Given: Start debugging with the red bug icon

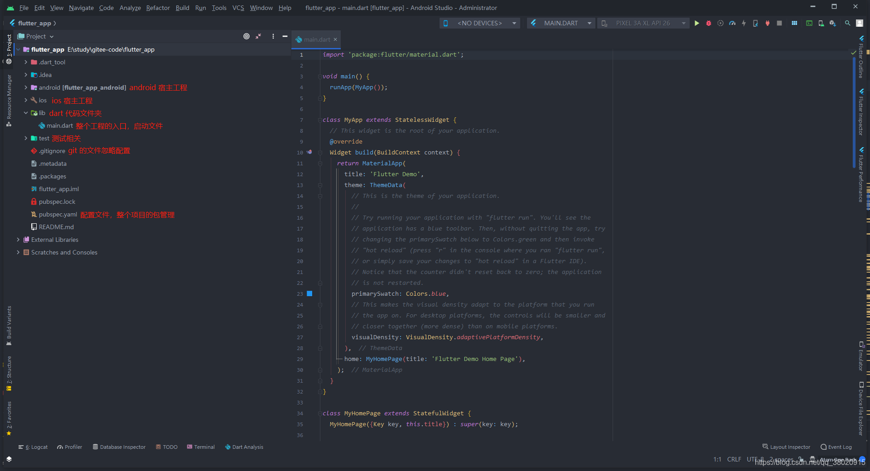Looking at the screenshot, I should click(709, 23).
